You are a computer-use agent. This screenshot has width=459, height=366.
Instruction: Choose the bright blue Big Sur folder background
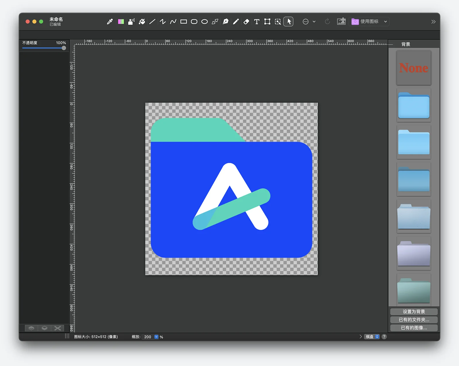pos(414,105)
